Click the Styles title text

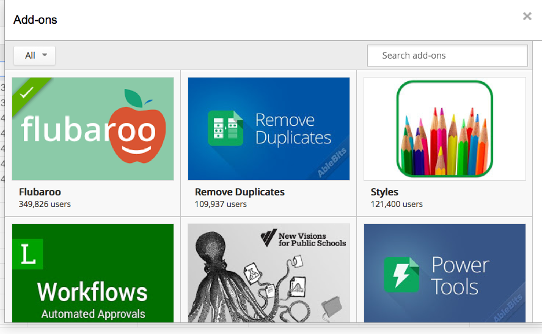click(x=384, y=192)
